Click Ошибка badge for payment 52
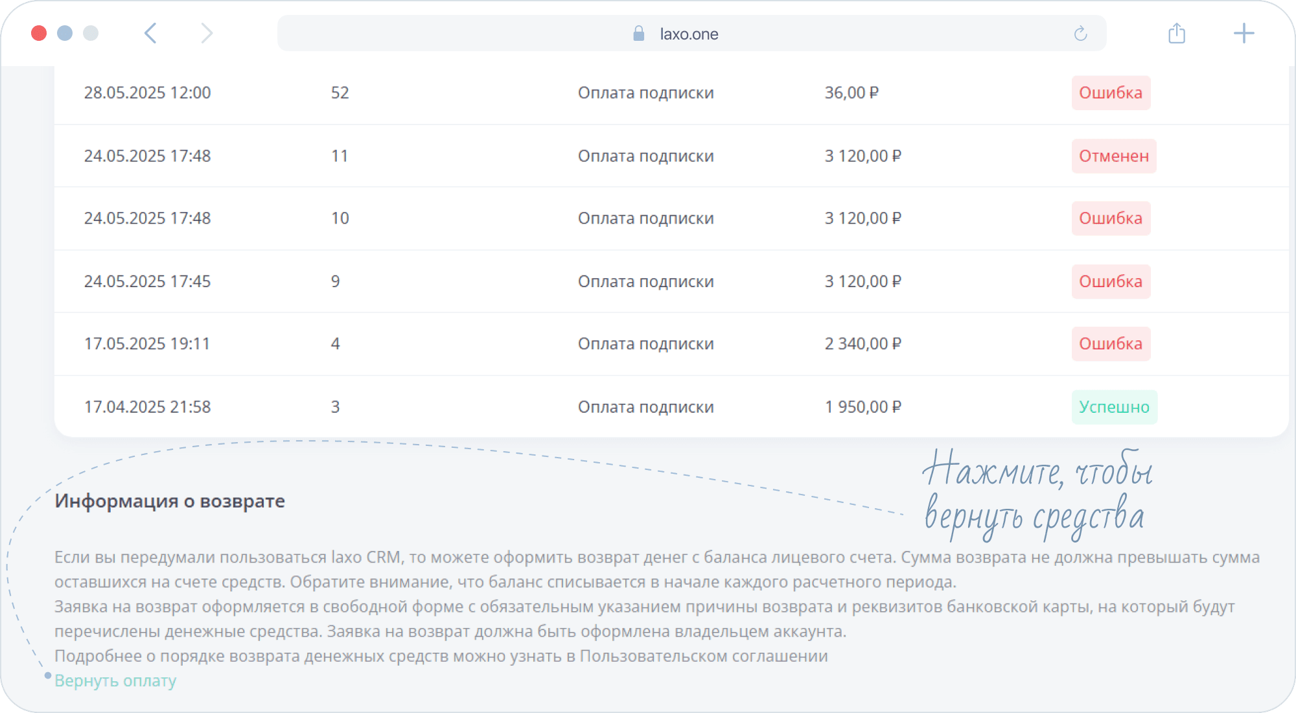1296x713 pixels. 1110,93
